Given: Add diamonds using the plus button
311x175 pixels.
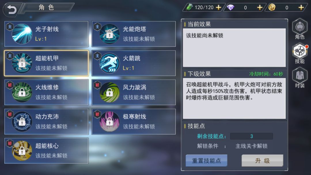Looking at the screenshot, I should [260, 7].
